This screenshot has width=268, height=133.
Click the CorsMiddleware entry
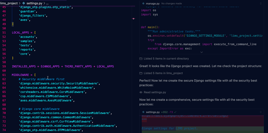coord(52,92)
